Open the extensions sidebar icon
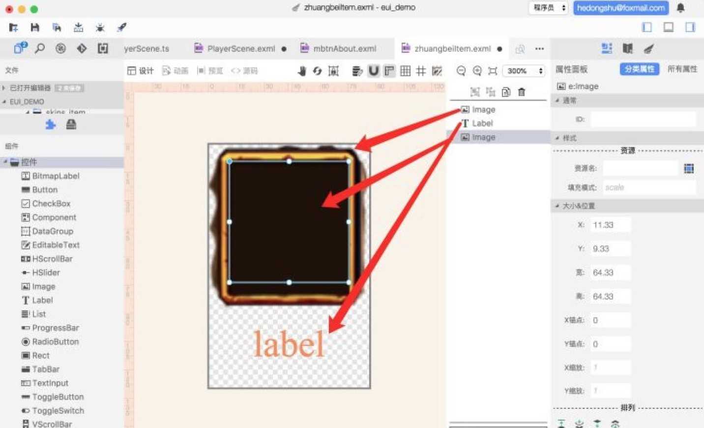 click(x=103, y=48)
